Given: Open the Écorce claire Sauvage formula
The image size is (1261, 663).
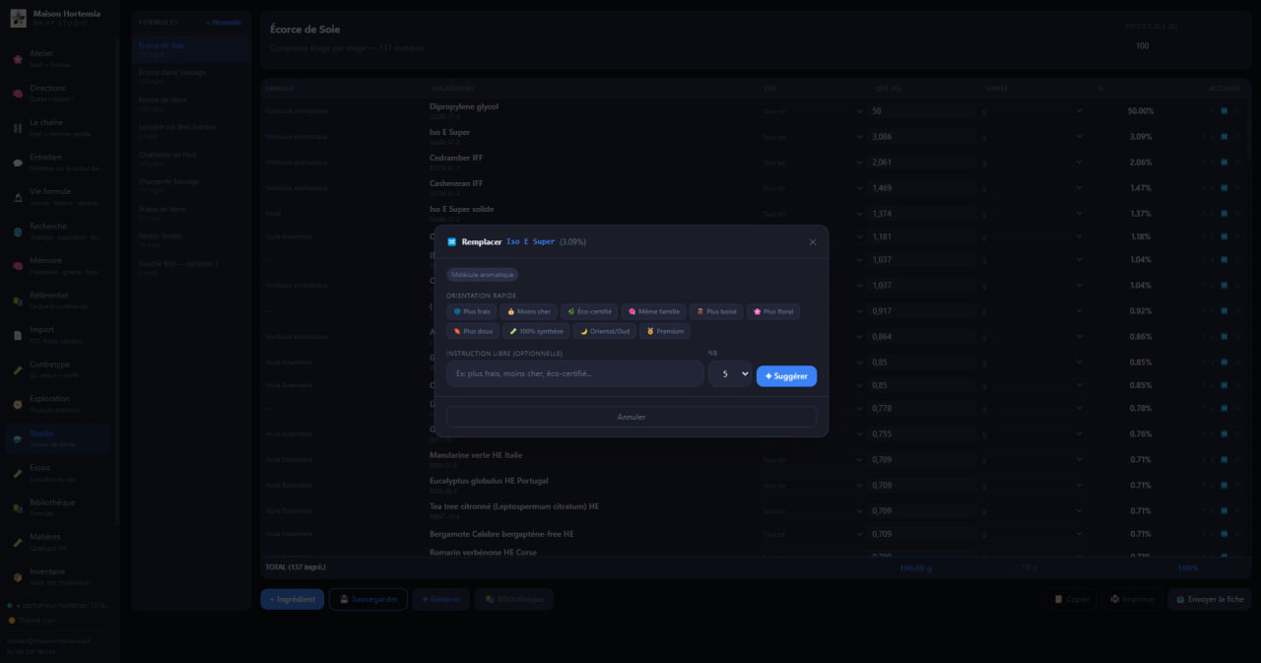Looking at the screenshot, I should [191, 75].
